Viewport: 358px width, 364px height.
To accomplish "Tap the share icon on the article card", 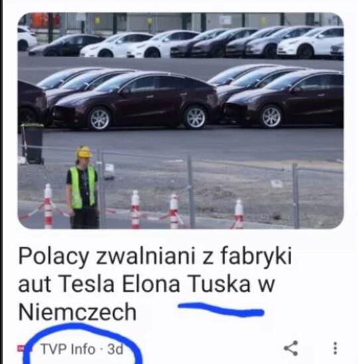I will pyautogui.click(x=290, y=348).
